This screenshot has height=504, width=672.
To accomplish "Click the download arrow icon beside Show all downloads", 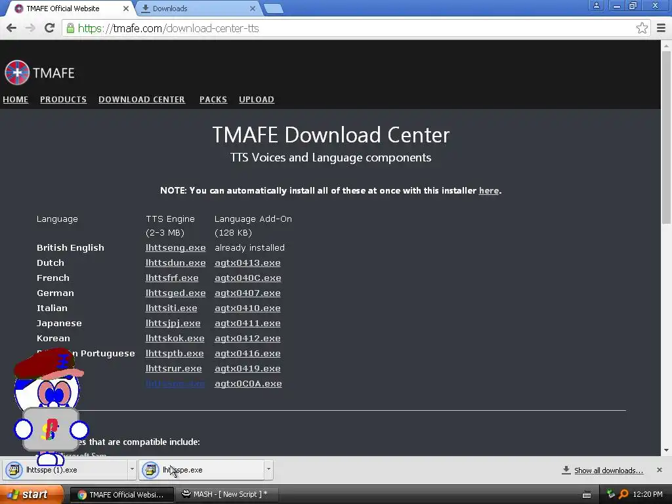I will point(566,470).
